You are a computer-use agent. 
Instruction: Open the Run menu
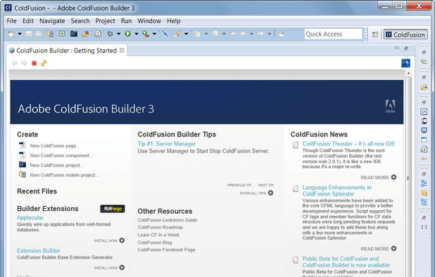126,21
